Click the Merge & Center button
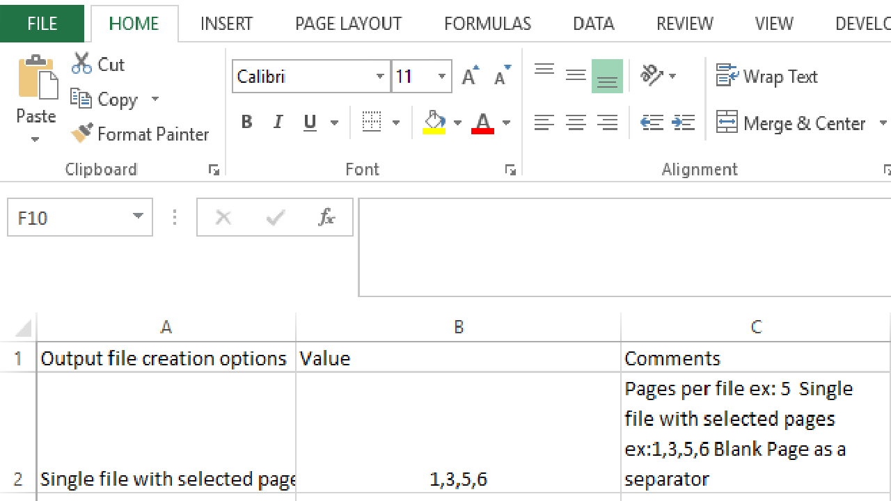 [791, 123]
